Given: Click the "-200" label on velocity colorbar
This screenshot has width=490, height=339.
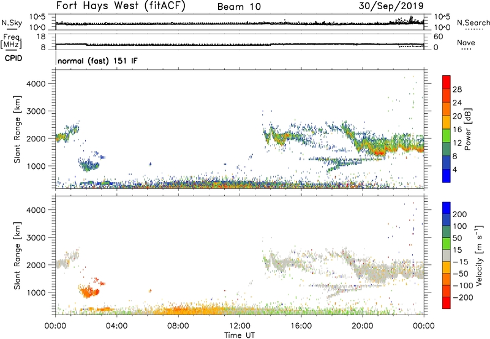Looking at the screenshot, I should pos(462,297).
